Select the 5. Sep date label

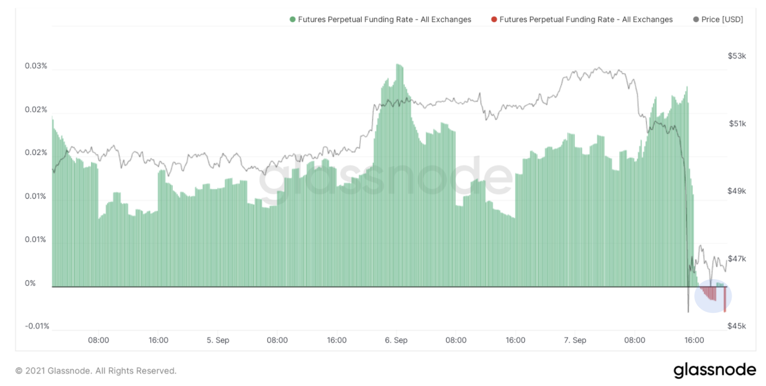click(218, 340)
